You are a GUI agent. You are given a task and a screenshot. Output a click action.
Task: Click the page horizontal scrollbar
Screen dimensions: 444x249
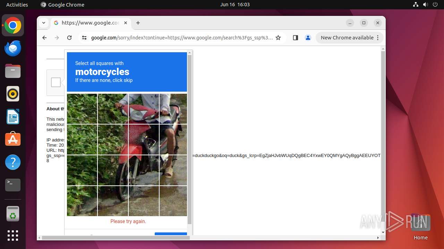click(116, 238)
